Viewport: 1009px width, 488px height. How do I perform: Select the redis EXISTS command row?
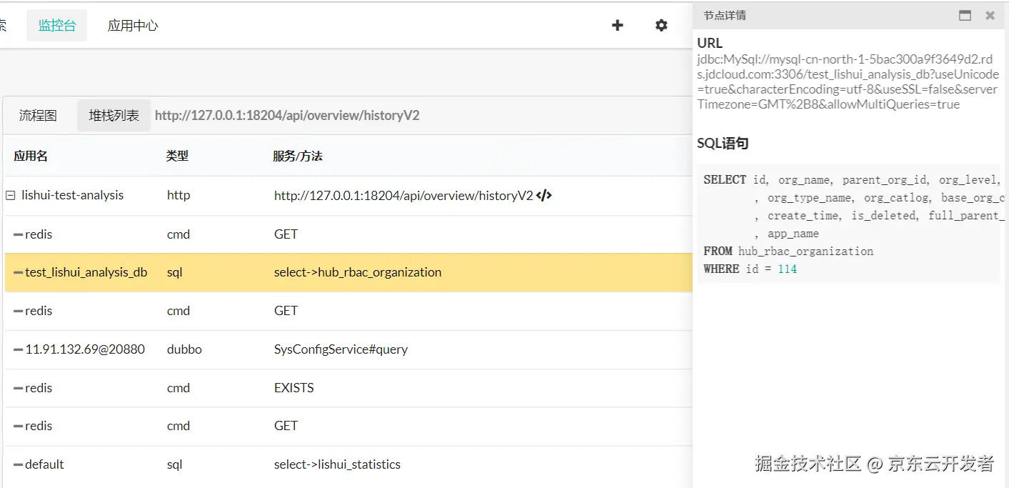[x=293, y=388]
